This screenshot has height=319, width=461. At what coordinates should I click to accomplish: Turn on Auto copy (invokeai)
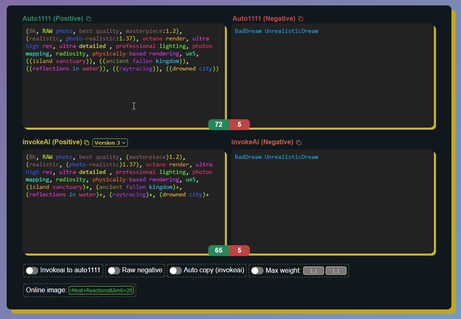(x=175, y=271)
